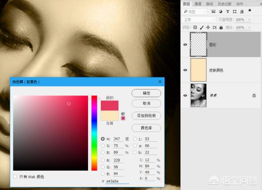
Task: Click the lock position move icon
Action: [208, 27]
